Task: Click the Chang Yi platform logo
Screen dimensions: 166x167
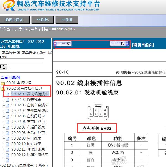Action: coord(9,5)
